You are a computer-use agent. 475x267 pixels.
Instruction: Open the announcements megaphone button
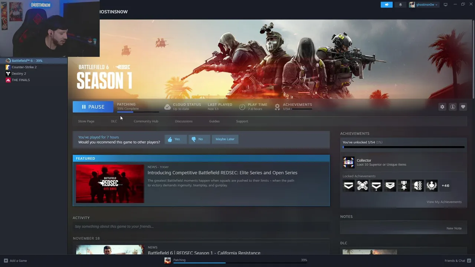pyautogui.click(x=386, y=4)
